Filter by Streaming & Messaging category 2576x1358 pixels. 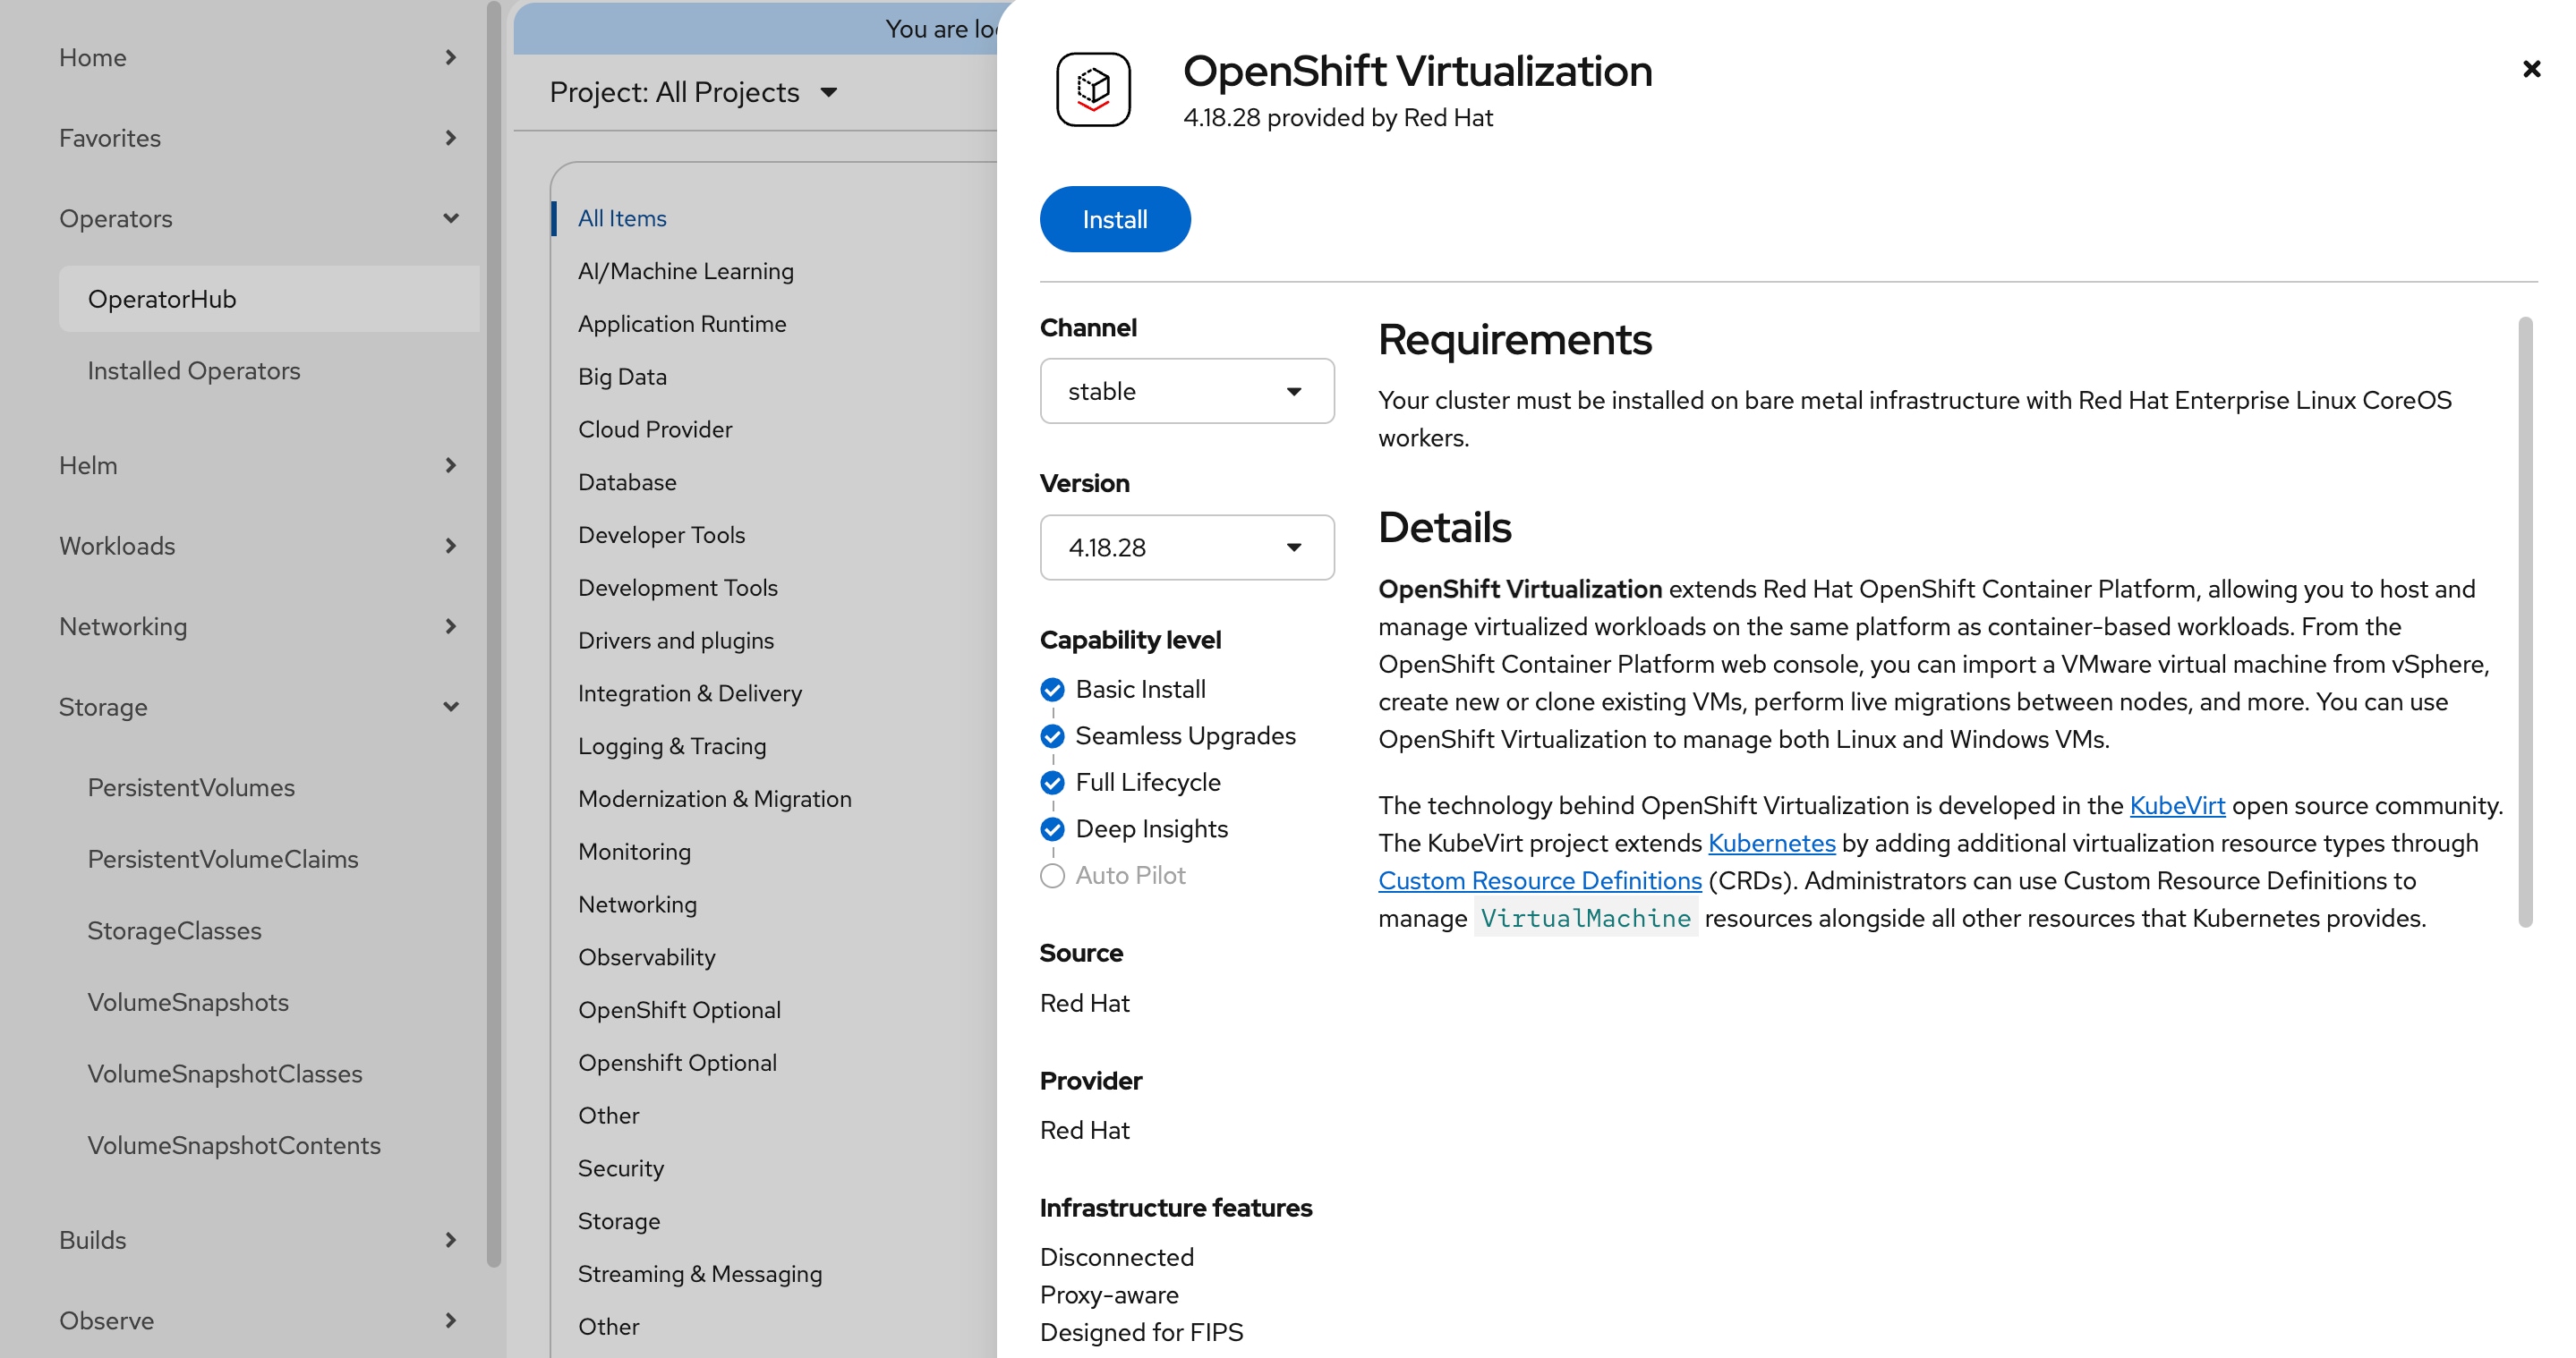tap(700, 1274)
